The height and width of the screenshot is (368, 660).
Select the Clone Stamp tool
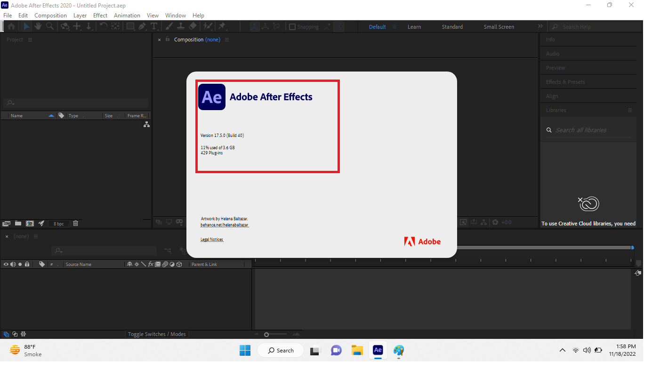pos(181,27)
